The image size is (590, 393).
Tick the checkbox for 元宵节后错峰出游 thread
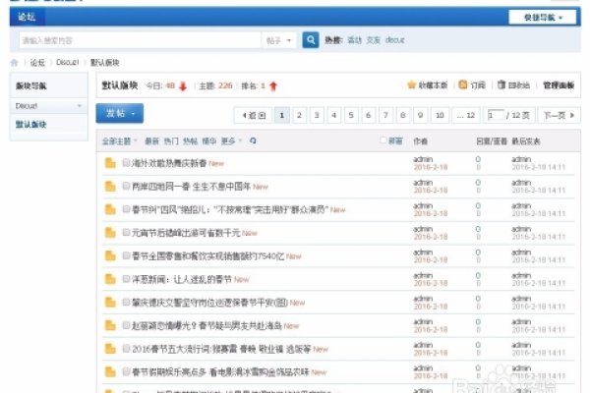click(x=126, y=233)
